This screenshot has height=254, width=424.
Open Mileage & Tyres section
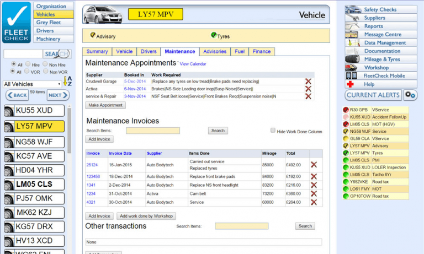381,60
